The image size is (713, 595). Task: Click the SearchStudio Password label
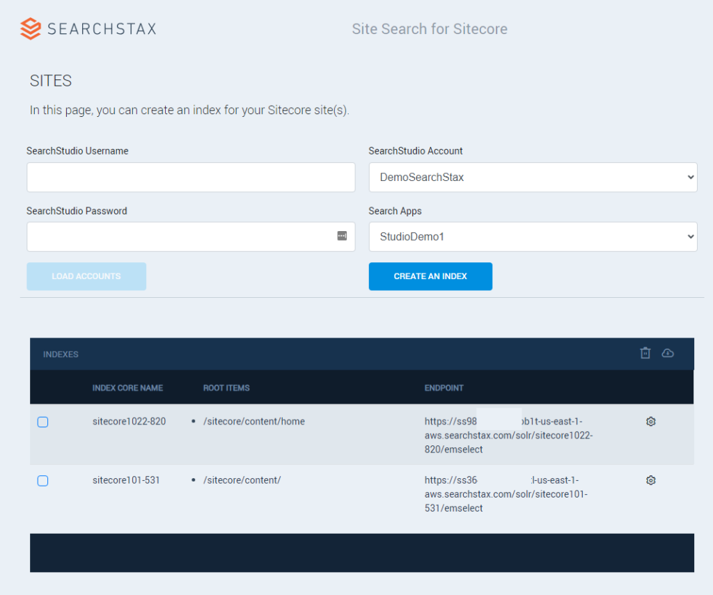[x=77, y=211]
